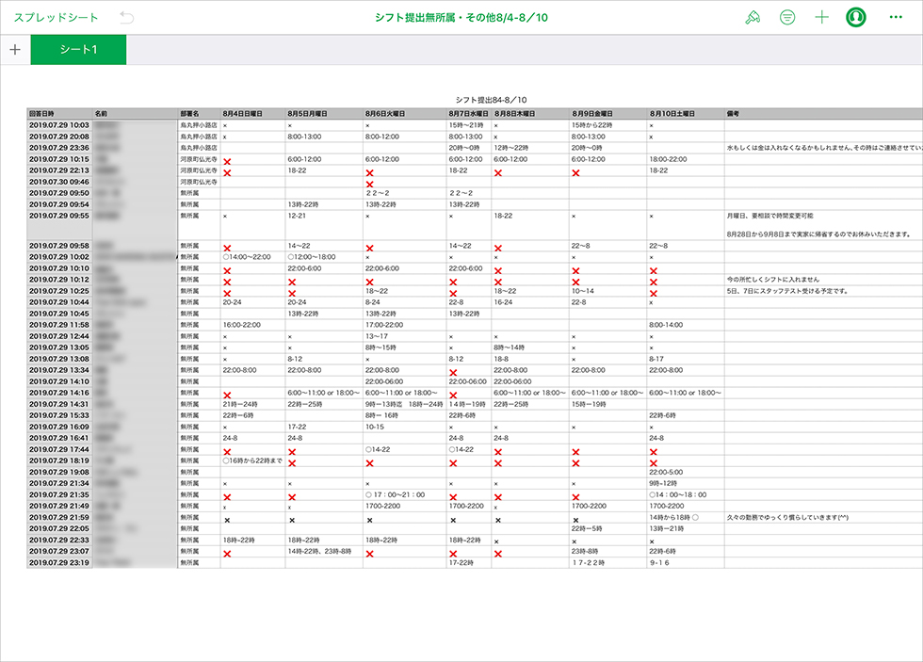The height and width of the screenshot is (662, 923).
Task: Tap the document title in top bar
Action: 461,17
